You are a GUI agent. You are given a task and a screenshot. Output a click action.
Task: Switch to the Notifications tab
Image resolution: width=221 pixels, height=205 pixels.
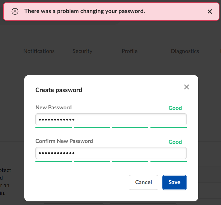click(39, 51)
